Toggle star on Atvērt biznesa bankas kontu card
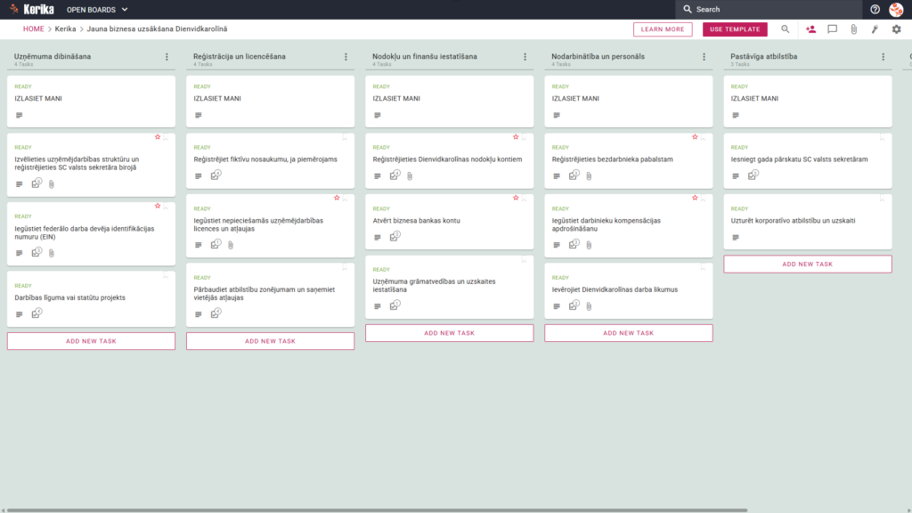912x513 pixels. pos(516,198)
